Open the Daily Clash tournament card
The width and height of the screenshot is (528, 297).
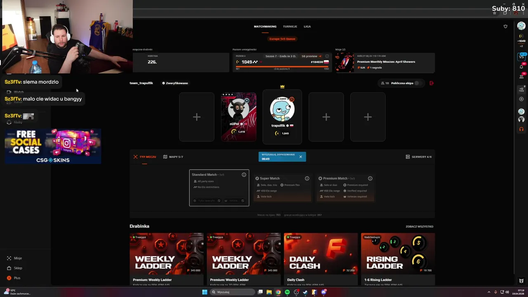(x=321, y=259)
